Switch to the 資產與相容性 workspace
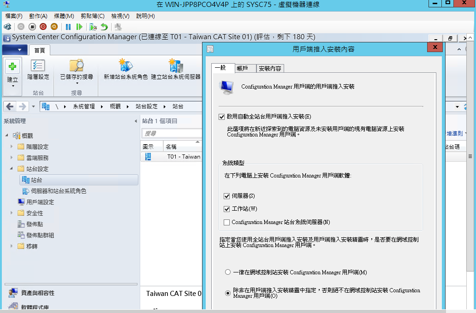 pos(38,293)
